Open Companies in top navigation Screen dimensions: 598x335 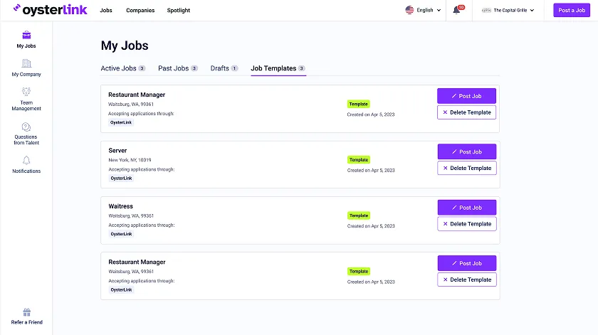(140, 11)
